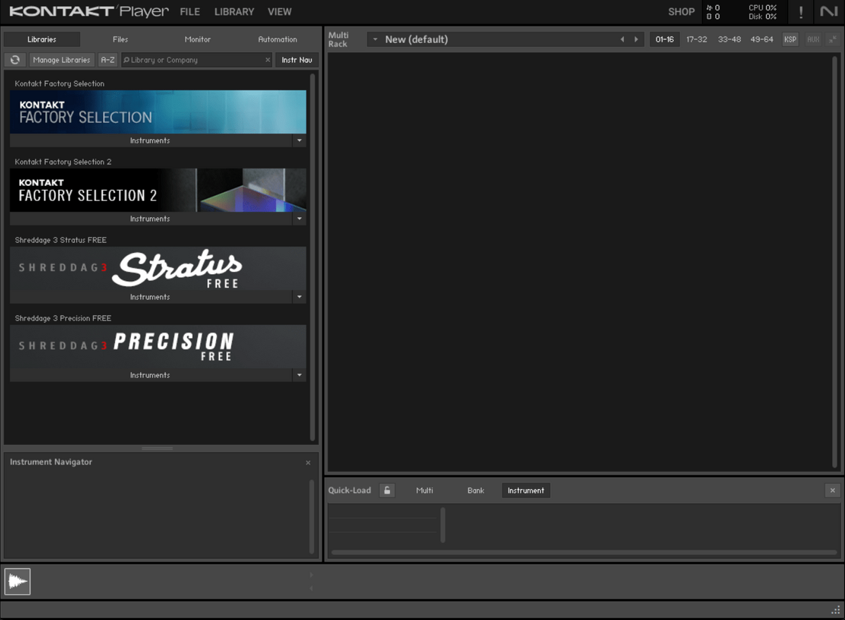Screen dimensions: 845x620
Task: Click the libraries list vertical scrollbar
Action: click(313, 257)
